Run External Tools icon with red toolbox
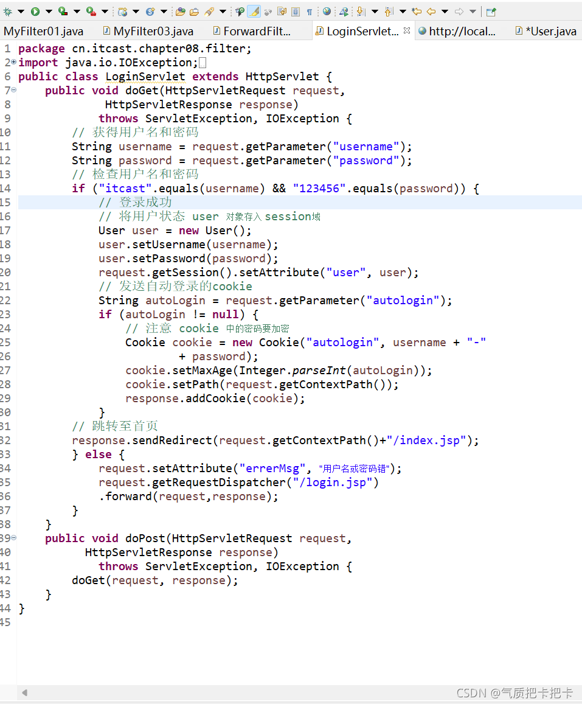 [x=91, y=11]
